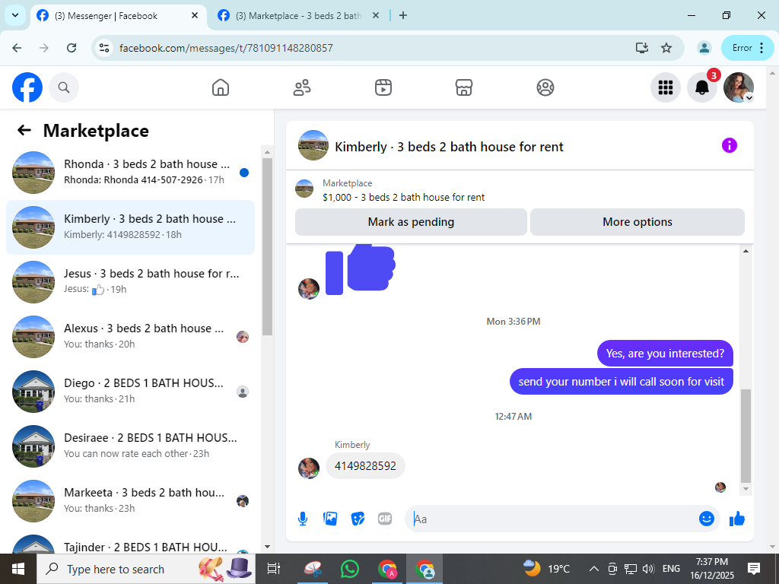Click 'Yes, are you interested?' message bubble
Screen dimensions: 779x584
click(x=665, y=354)
